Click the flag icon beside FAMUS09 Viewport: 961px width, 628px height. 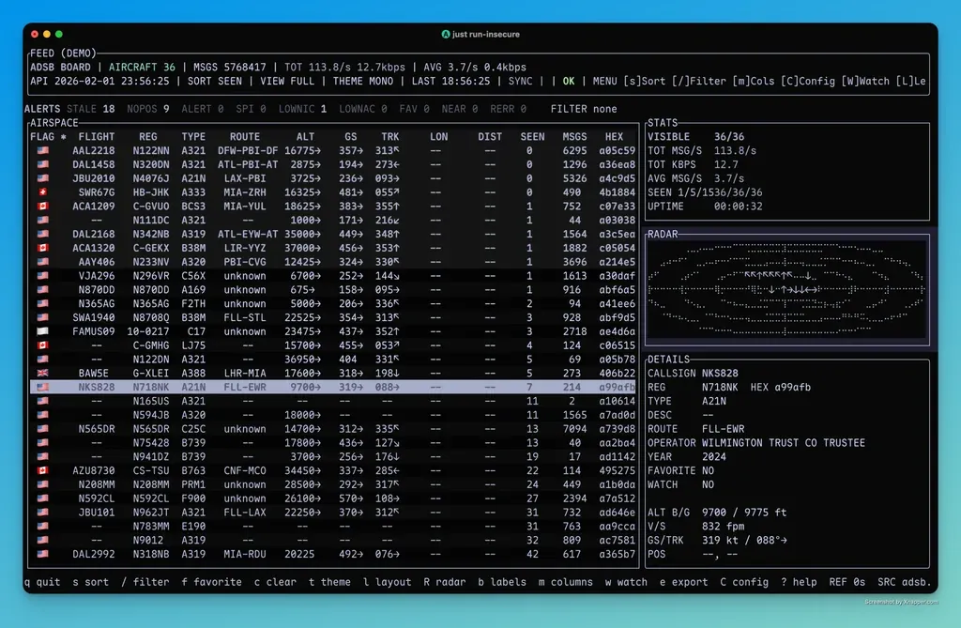[x=42, y=331]
